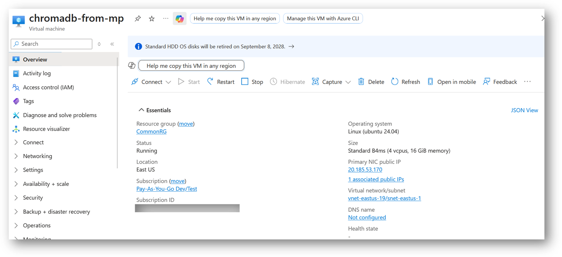The width and height of the screenshot is (562, 257).
Task: Open JSON View of the VM
Action: 524,110
